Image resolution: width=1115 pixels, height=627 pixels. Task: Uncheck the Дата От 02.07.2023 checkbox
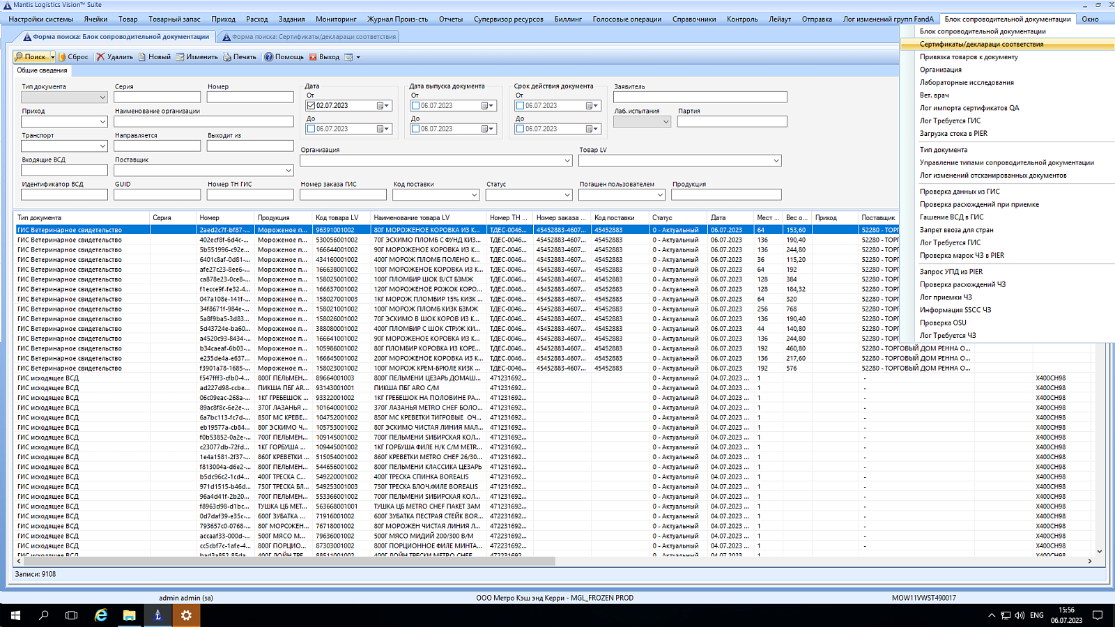click(x=311, y=106)
